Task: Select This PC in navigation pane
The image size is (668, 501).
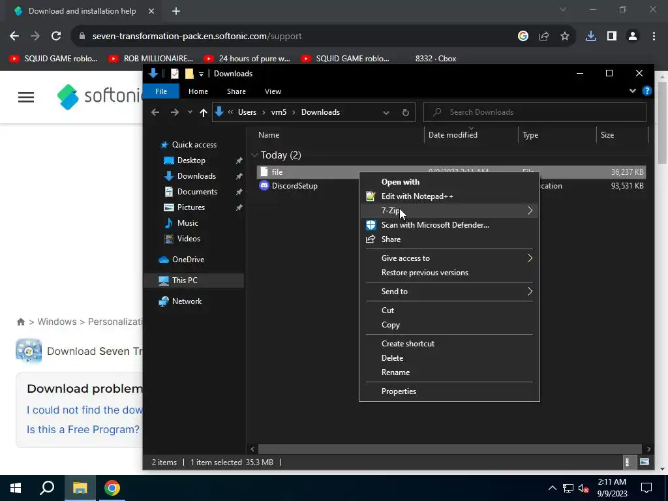Action: (185, 281)
